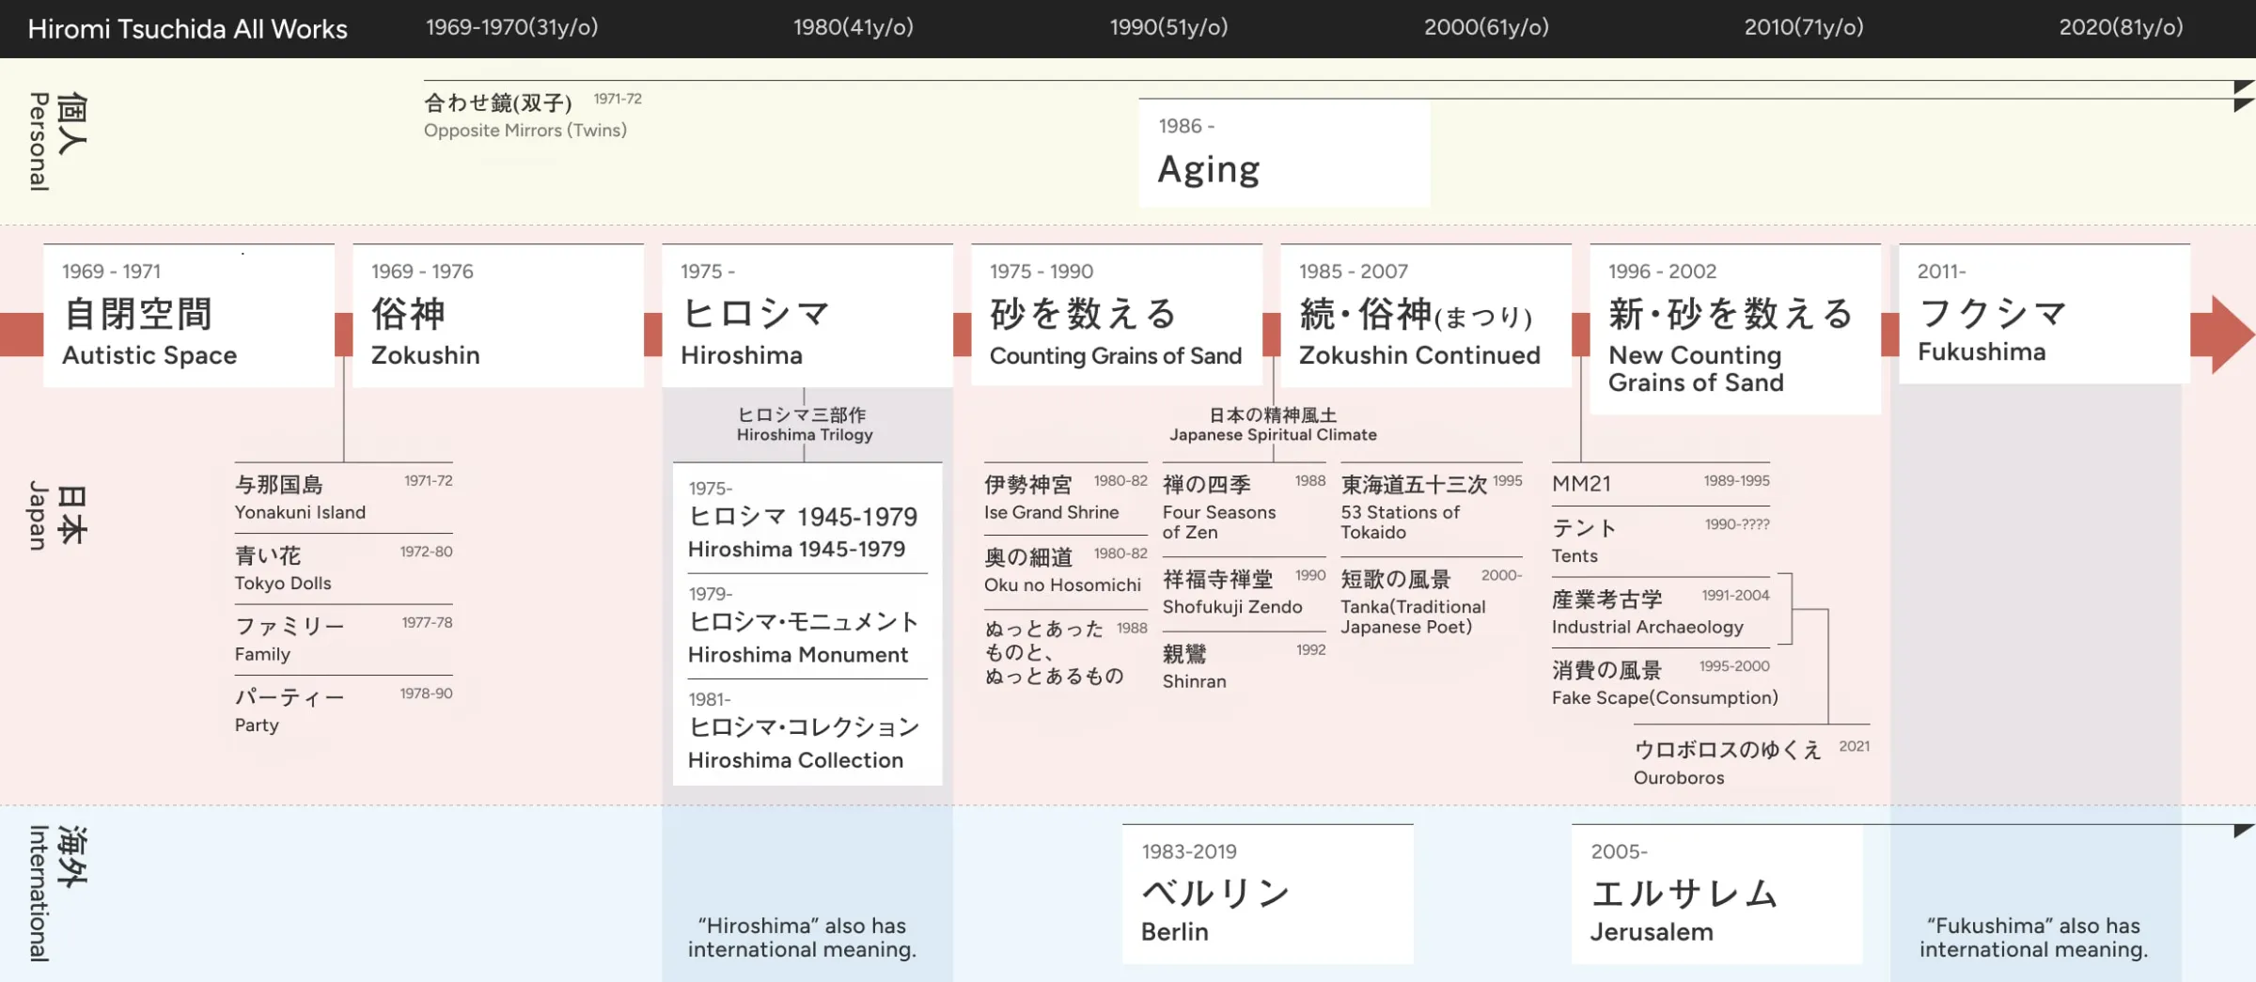
Task: Open Family 1977-78 entry
Action: point(344,640)
